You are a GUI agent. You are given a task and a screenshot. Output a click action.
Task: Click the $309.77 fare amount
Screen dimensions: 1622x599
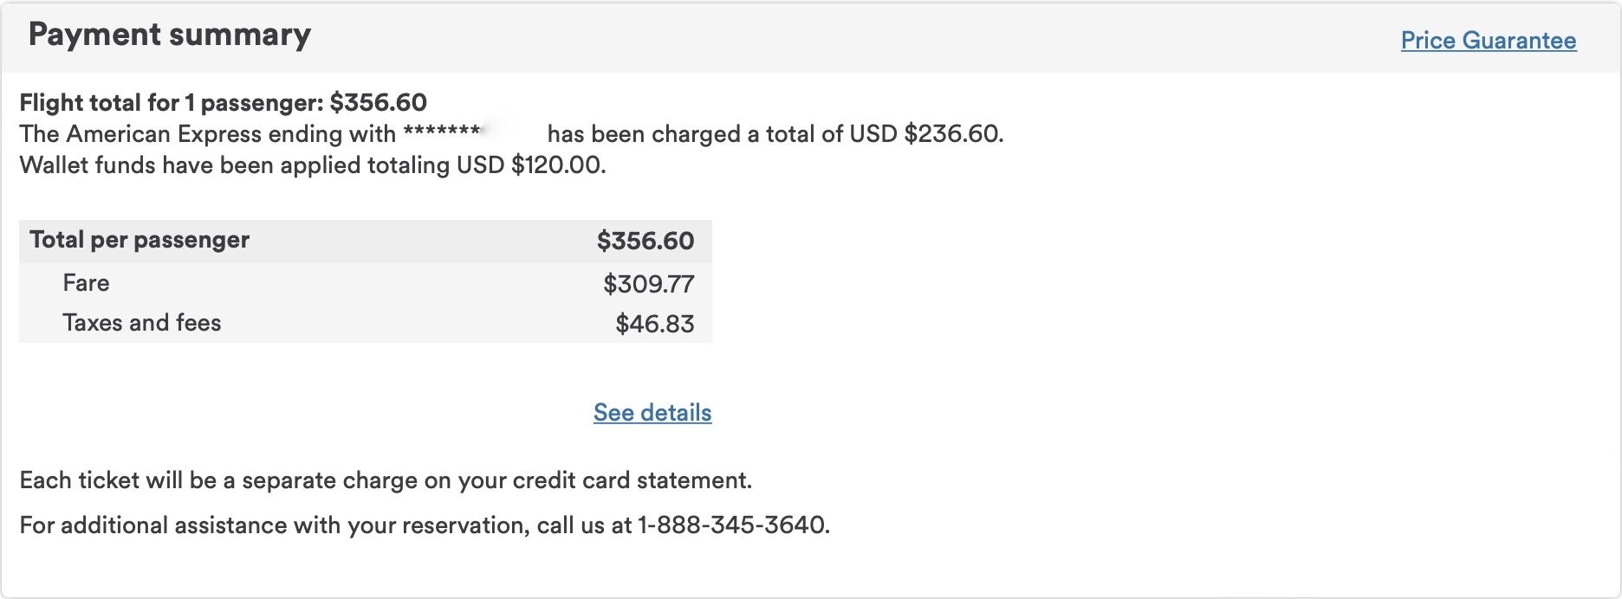(x=648, y=284)
